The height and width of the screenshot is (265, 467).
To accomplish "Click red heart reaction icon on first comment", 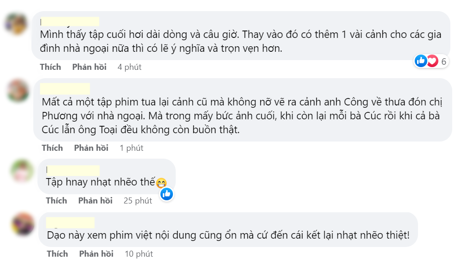I will 432,61.
